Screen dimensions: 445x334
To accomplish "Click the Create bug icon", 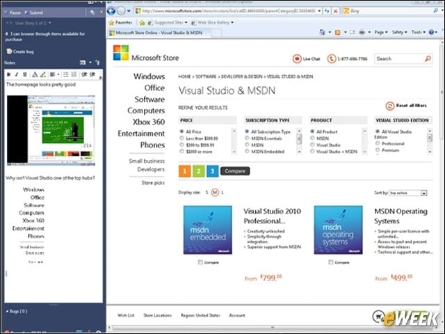I will click(9, 51).
